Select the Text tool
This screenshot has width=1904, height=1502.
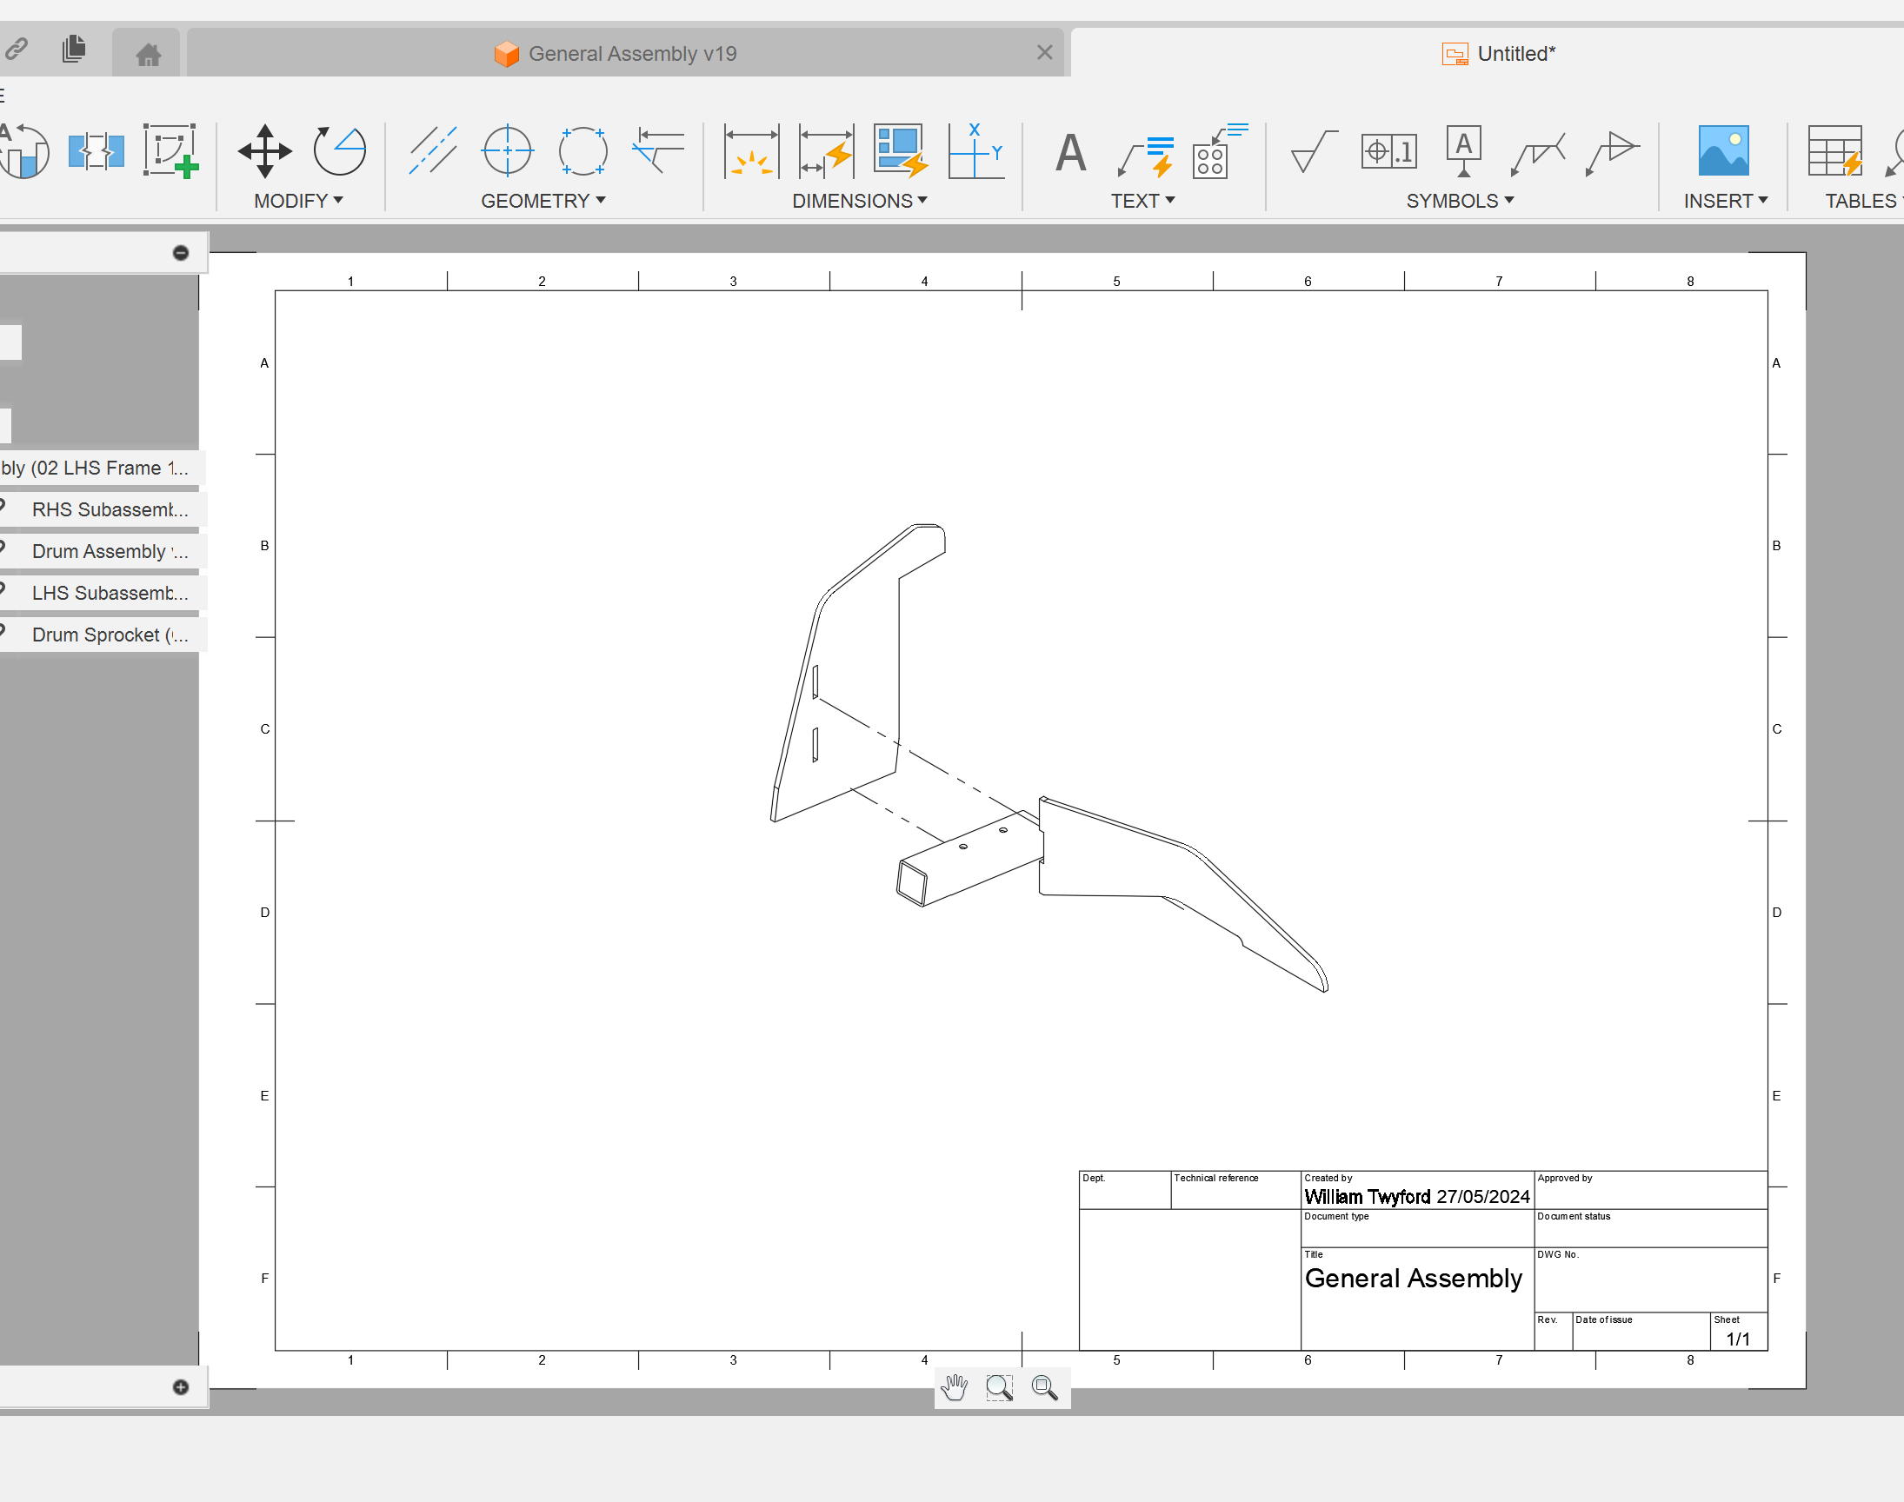[x=1070, y=153]
